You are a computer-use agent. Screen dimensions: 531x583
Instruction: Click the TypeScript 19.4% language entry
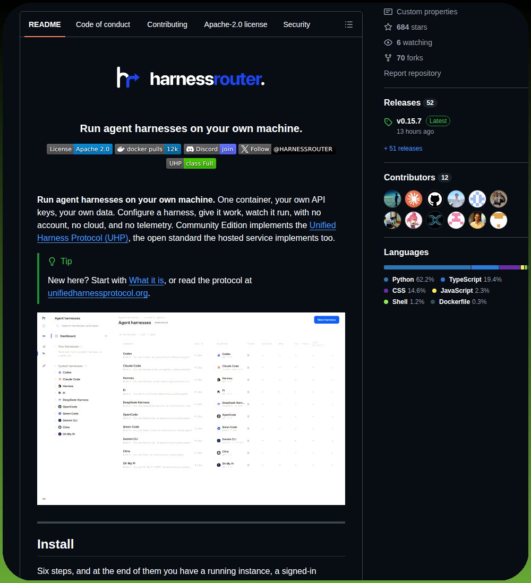point(471,279)
